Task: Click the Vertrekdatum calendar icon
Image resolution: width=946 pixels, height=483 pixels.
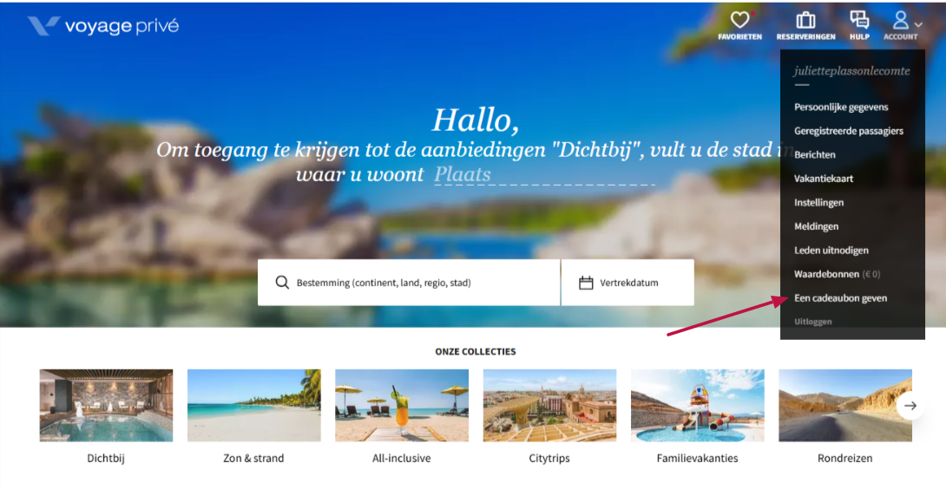Action: pyautogui.click(x=586, y=283)
